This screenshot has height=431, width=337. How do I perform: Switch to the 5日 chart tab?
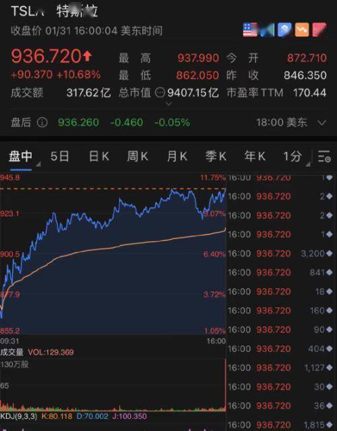tap(59, 157)
